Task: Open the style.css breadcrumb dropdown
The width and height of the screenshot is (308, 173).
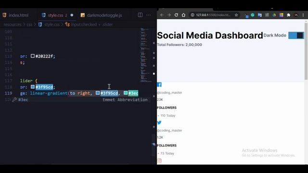Action: [49, 25]
